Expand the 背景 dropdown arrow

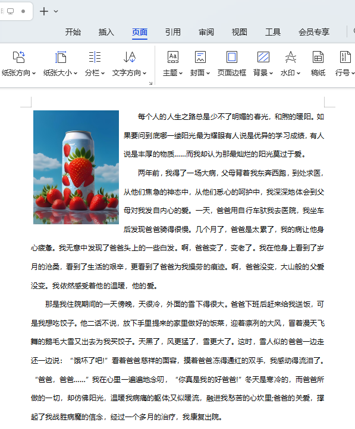[271, 73]
